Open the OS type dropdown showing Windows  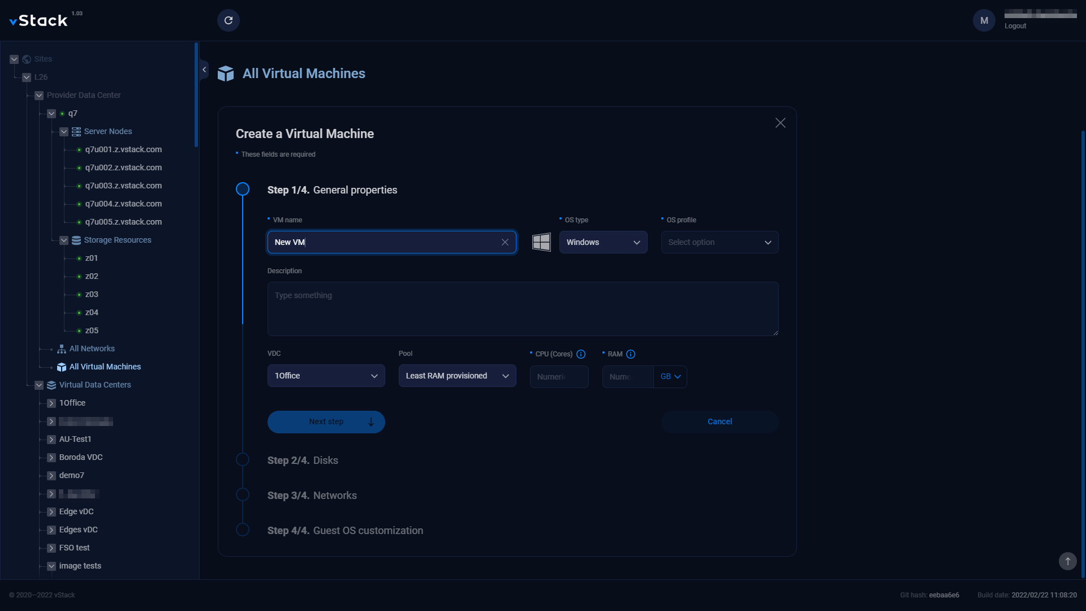pyautogui.click(x=603, y=242)
